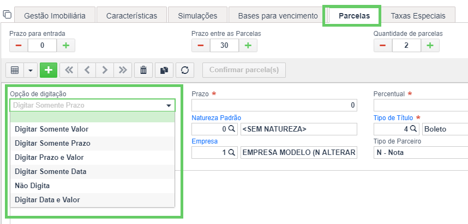468x224 pixels.
Task: Open the Empresa link label
Action: 205,141
